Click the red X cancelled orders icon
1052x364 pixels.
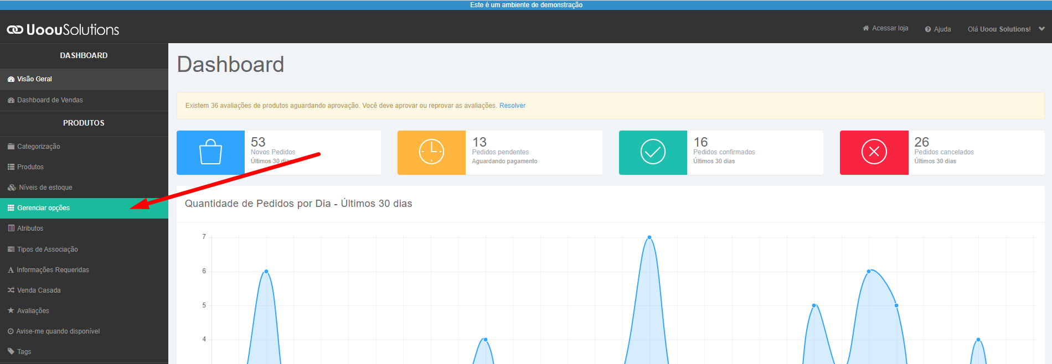(874, 152)
